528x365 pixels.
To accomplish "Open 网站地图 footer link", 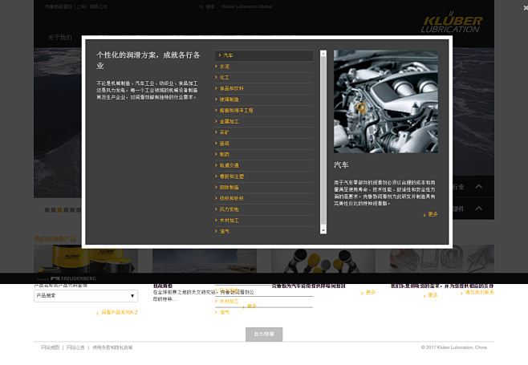I will (51, 347).
